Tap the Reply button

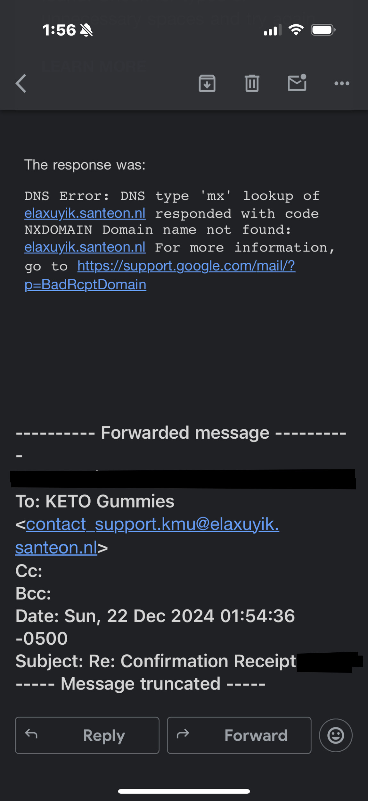pos(87,735)
